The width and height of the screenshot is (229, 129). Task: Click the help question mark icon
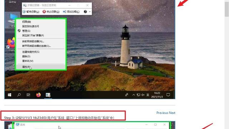tap(85, 12)
